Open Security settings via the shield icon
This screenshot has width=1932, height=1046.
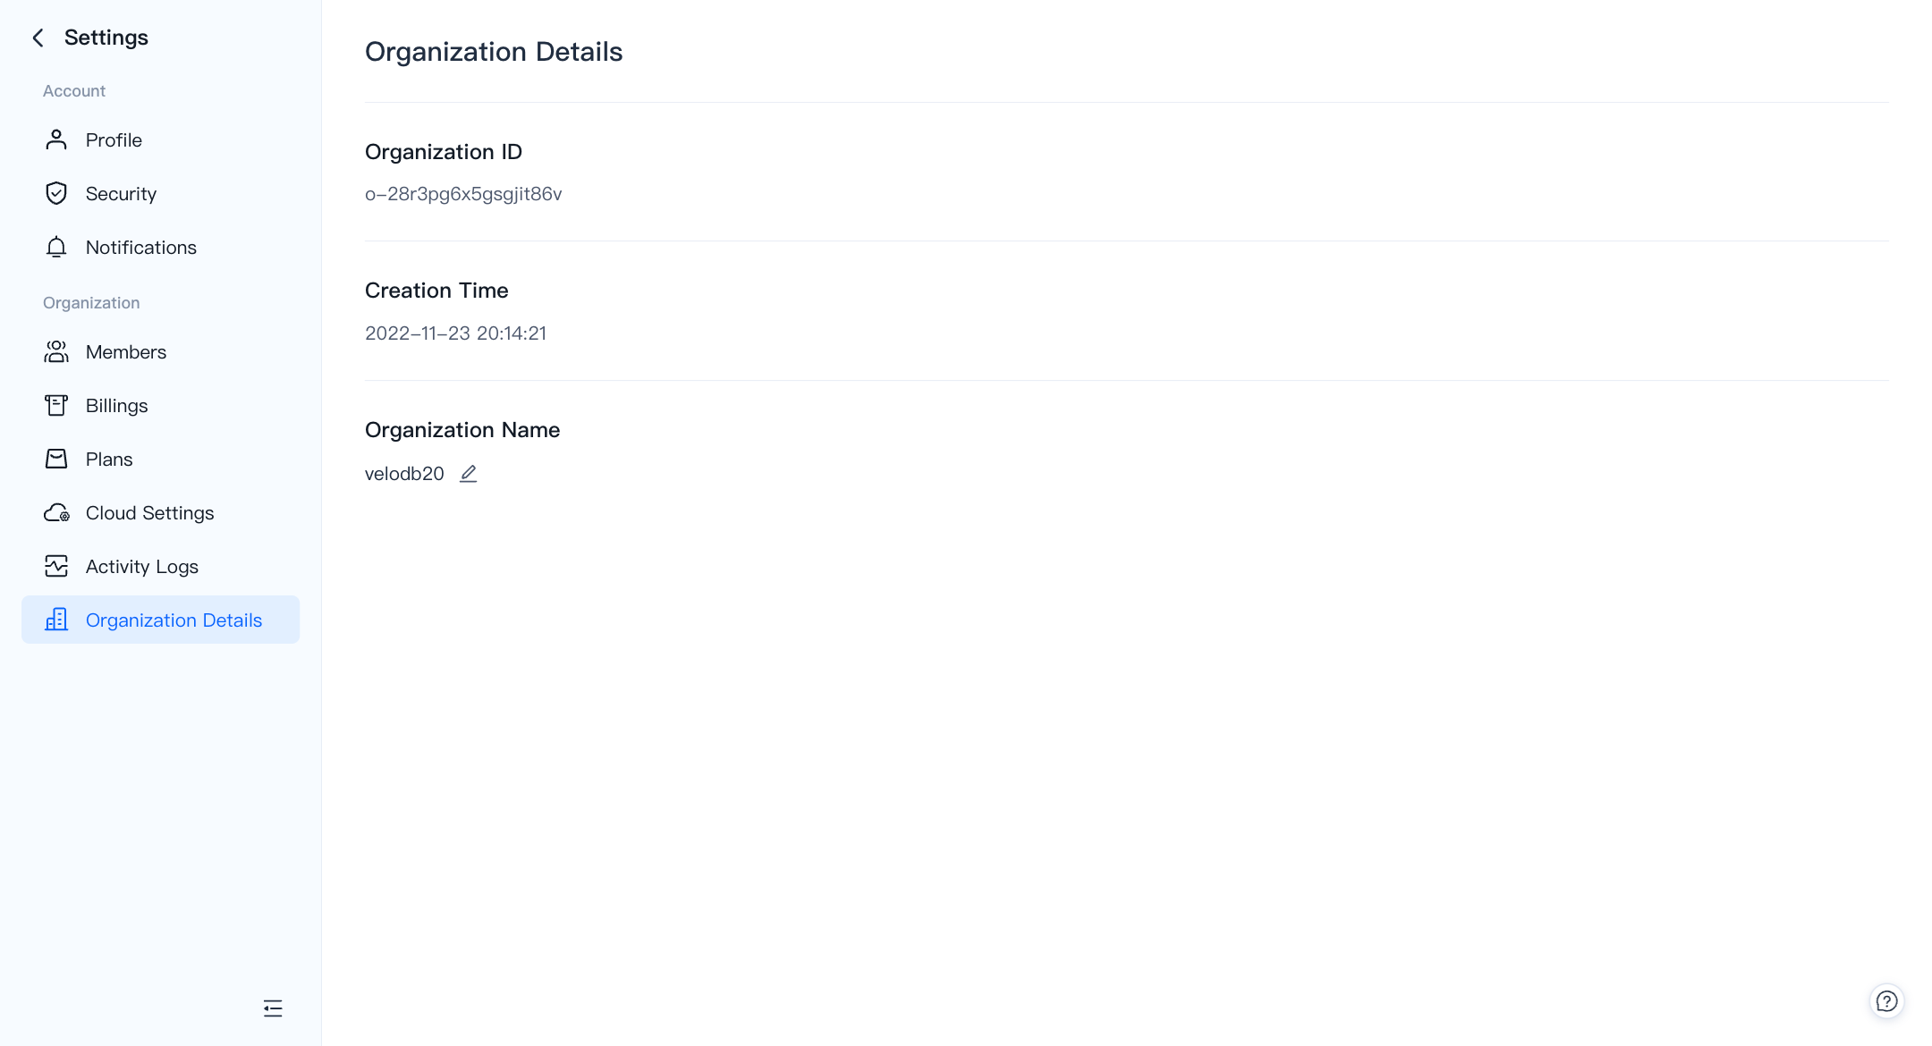[x=55, y=193]
